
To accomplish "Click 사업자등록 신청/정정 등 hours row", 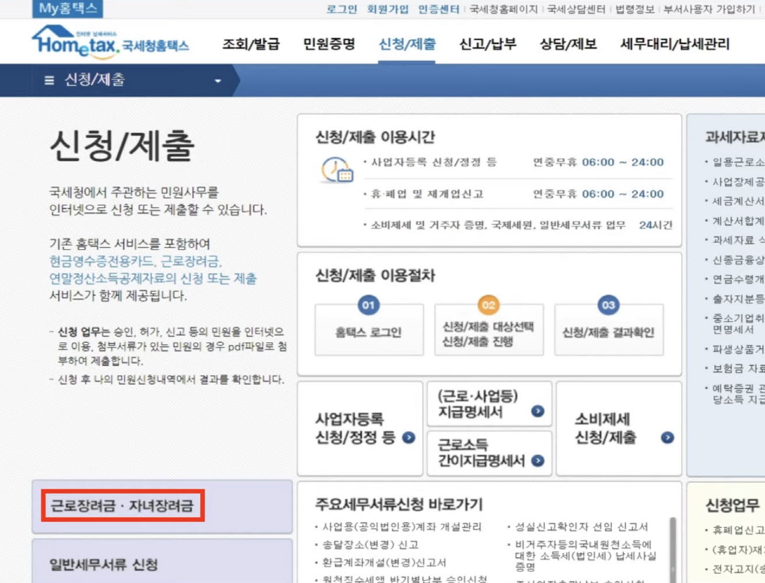I will click(517, 162).
